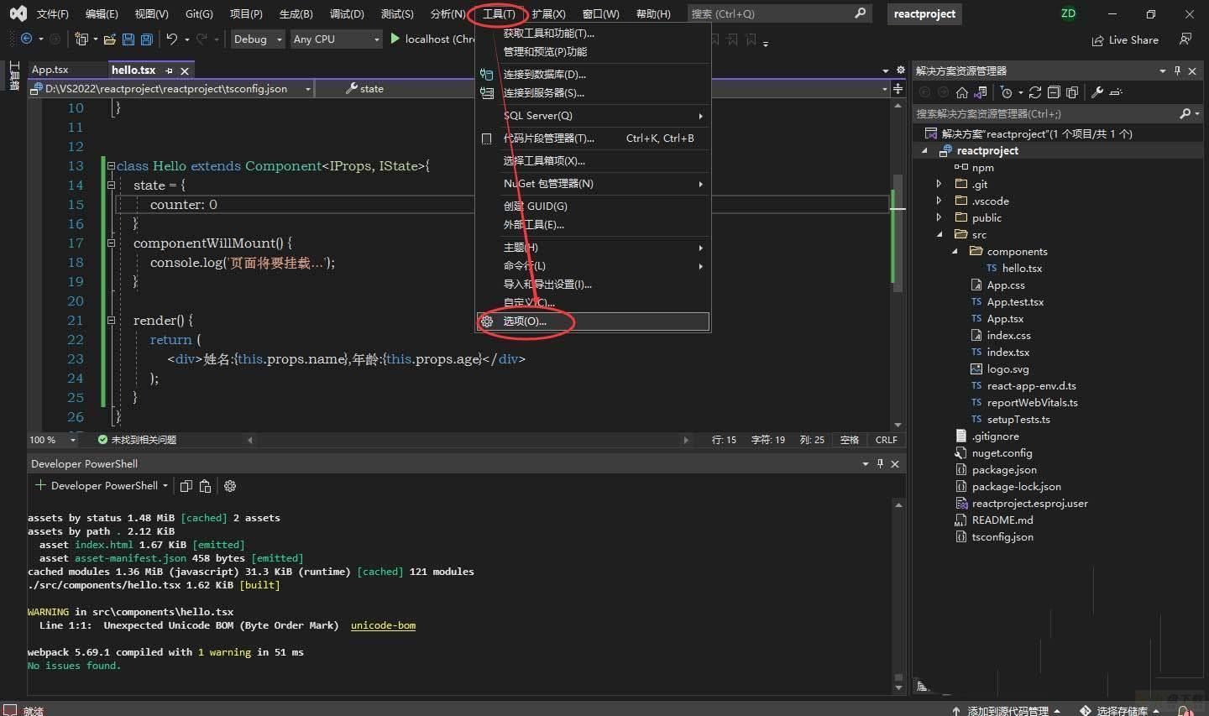Click 添加到源代码管理 in status bar
Viewport: 1209px width, 716px height.
point(1007,711)
